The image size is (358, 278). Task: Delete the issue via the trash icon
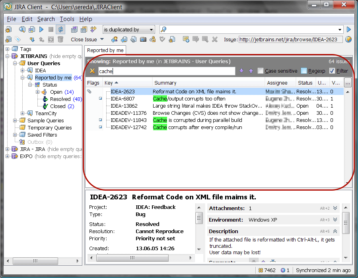pos(60,39)
